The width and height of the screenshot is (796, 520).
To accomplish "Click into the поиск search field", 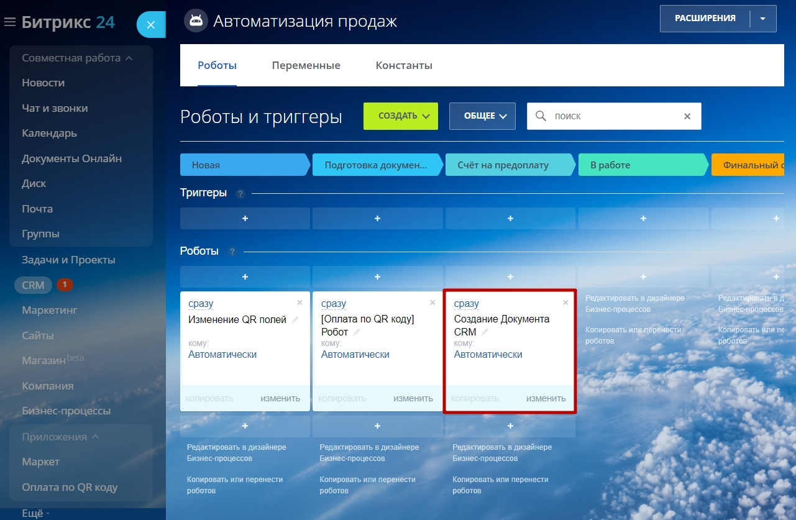I will click(614, 116).
